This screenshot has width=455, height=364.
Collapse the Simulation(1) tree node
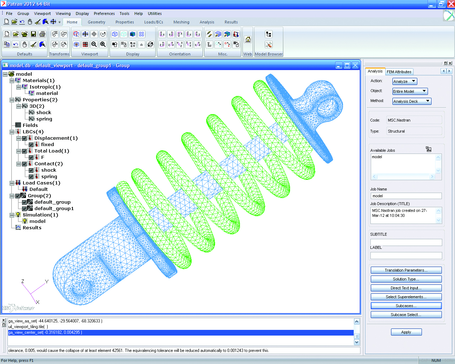click(12, 215)
